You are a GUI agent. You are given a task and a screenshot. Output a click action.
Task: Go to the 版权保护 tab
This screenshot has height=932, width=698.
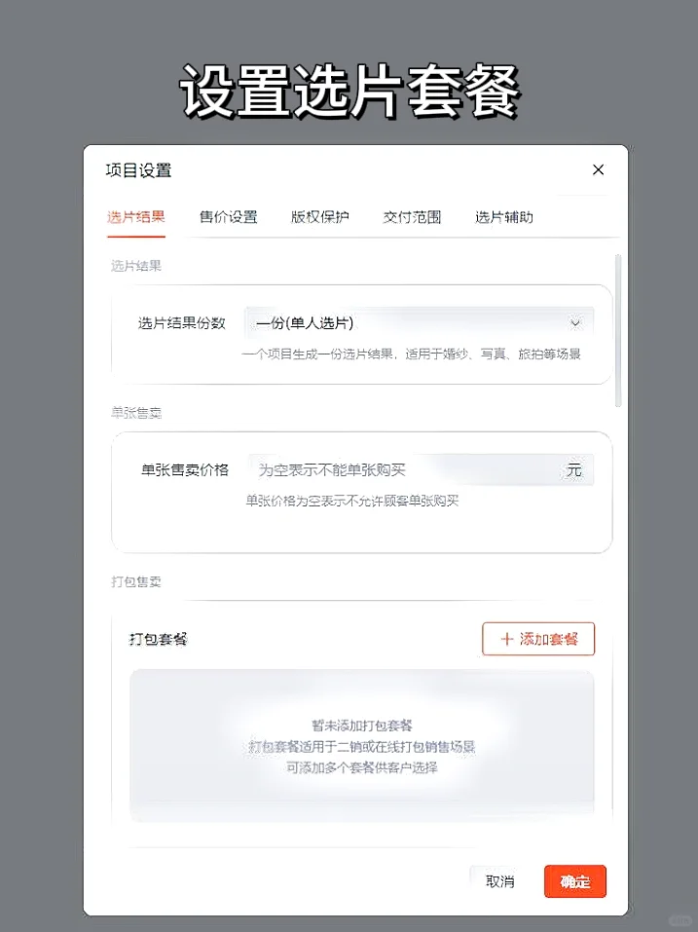(x=319, y=217)
